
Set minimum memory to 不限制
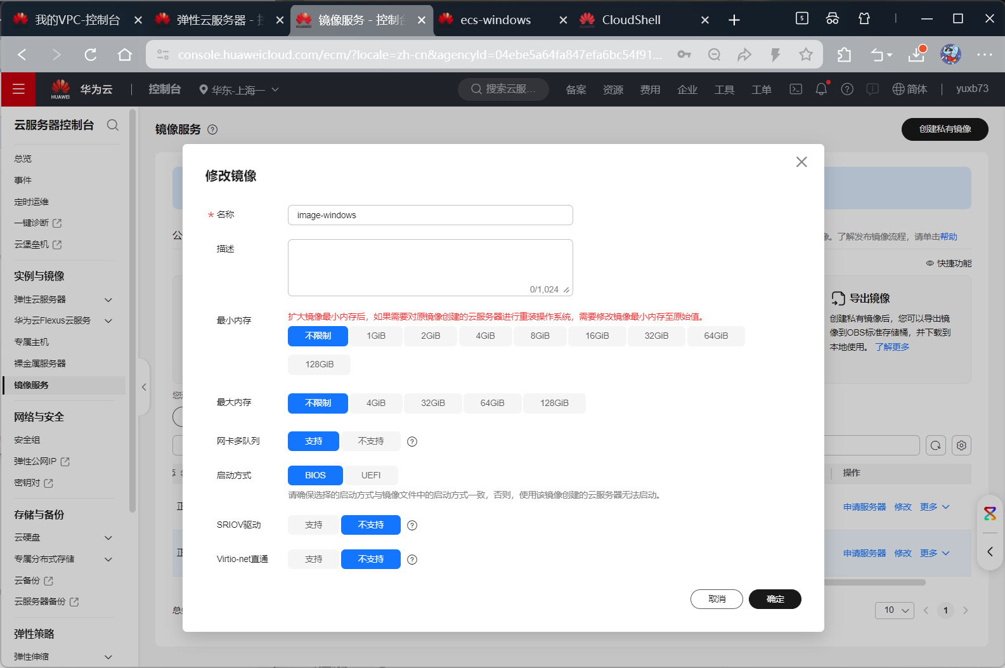318,336
